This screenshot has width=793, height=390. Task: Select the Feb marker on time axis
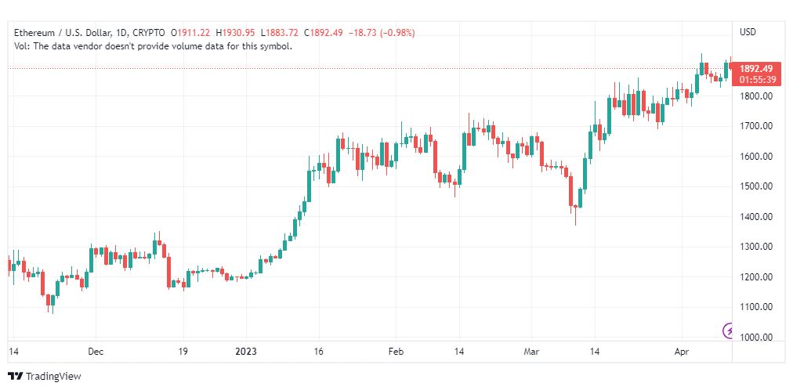tap(396, 352)
